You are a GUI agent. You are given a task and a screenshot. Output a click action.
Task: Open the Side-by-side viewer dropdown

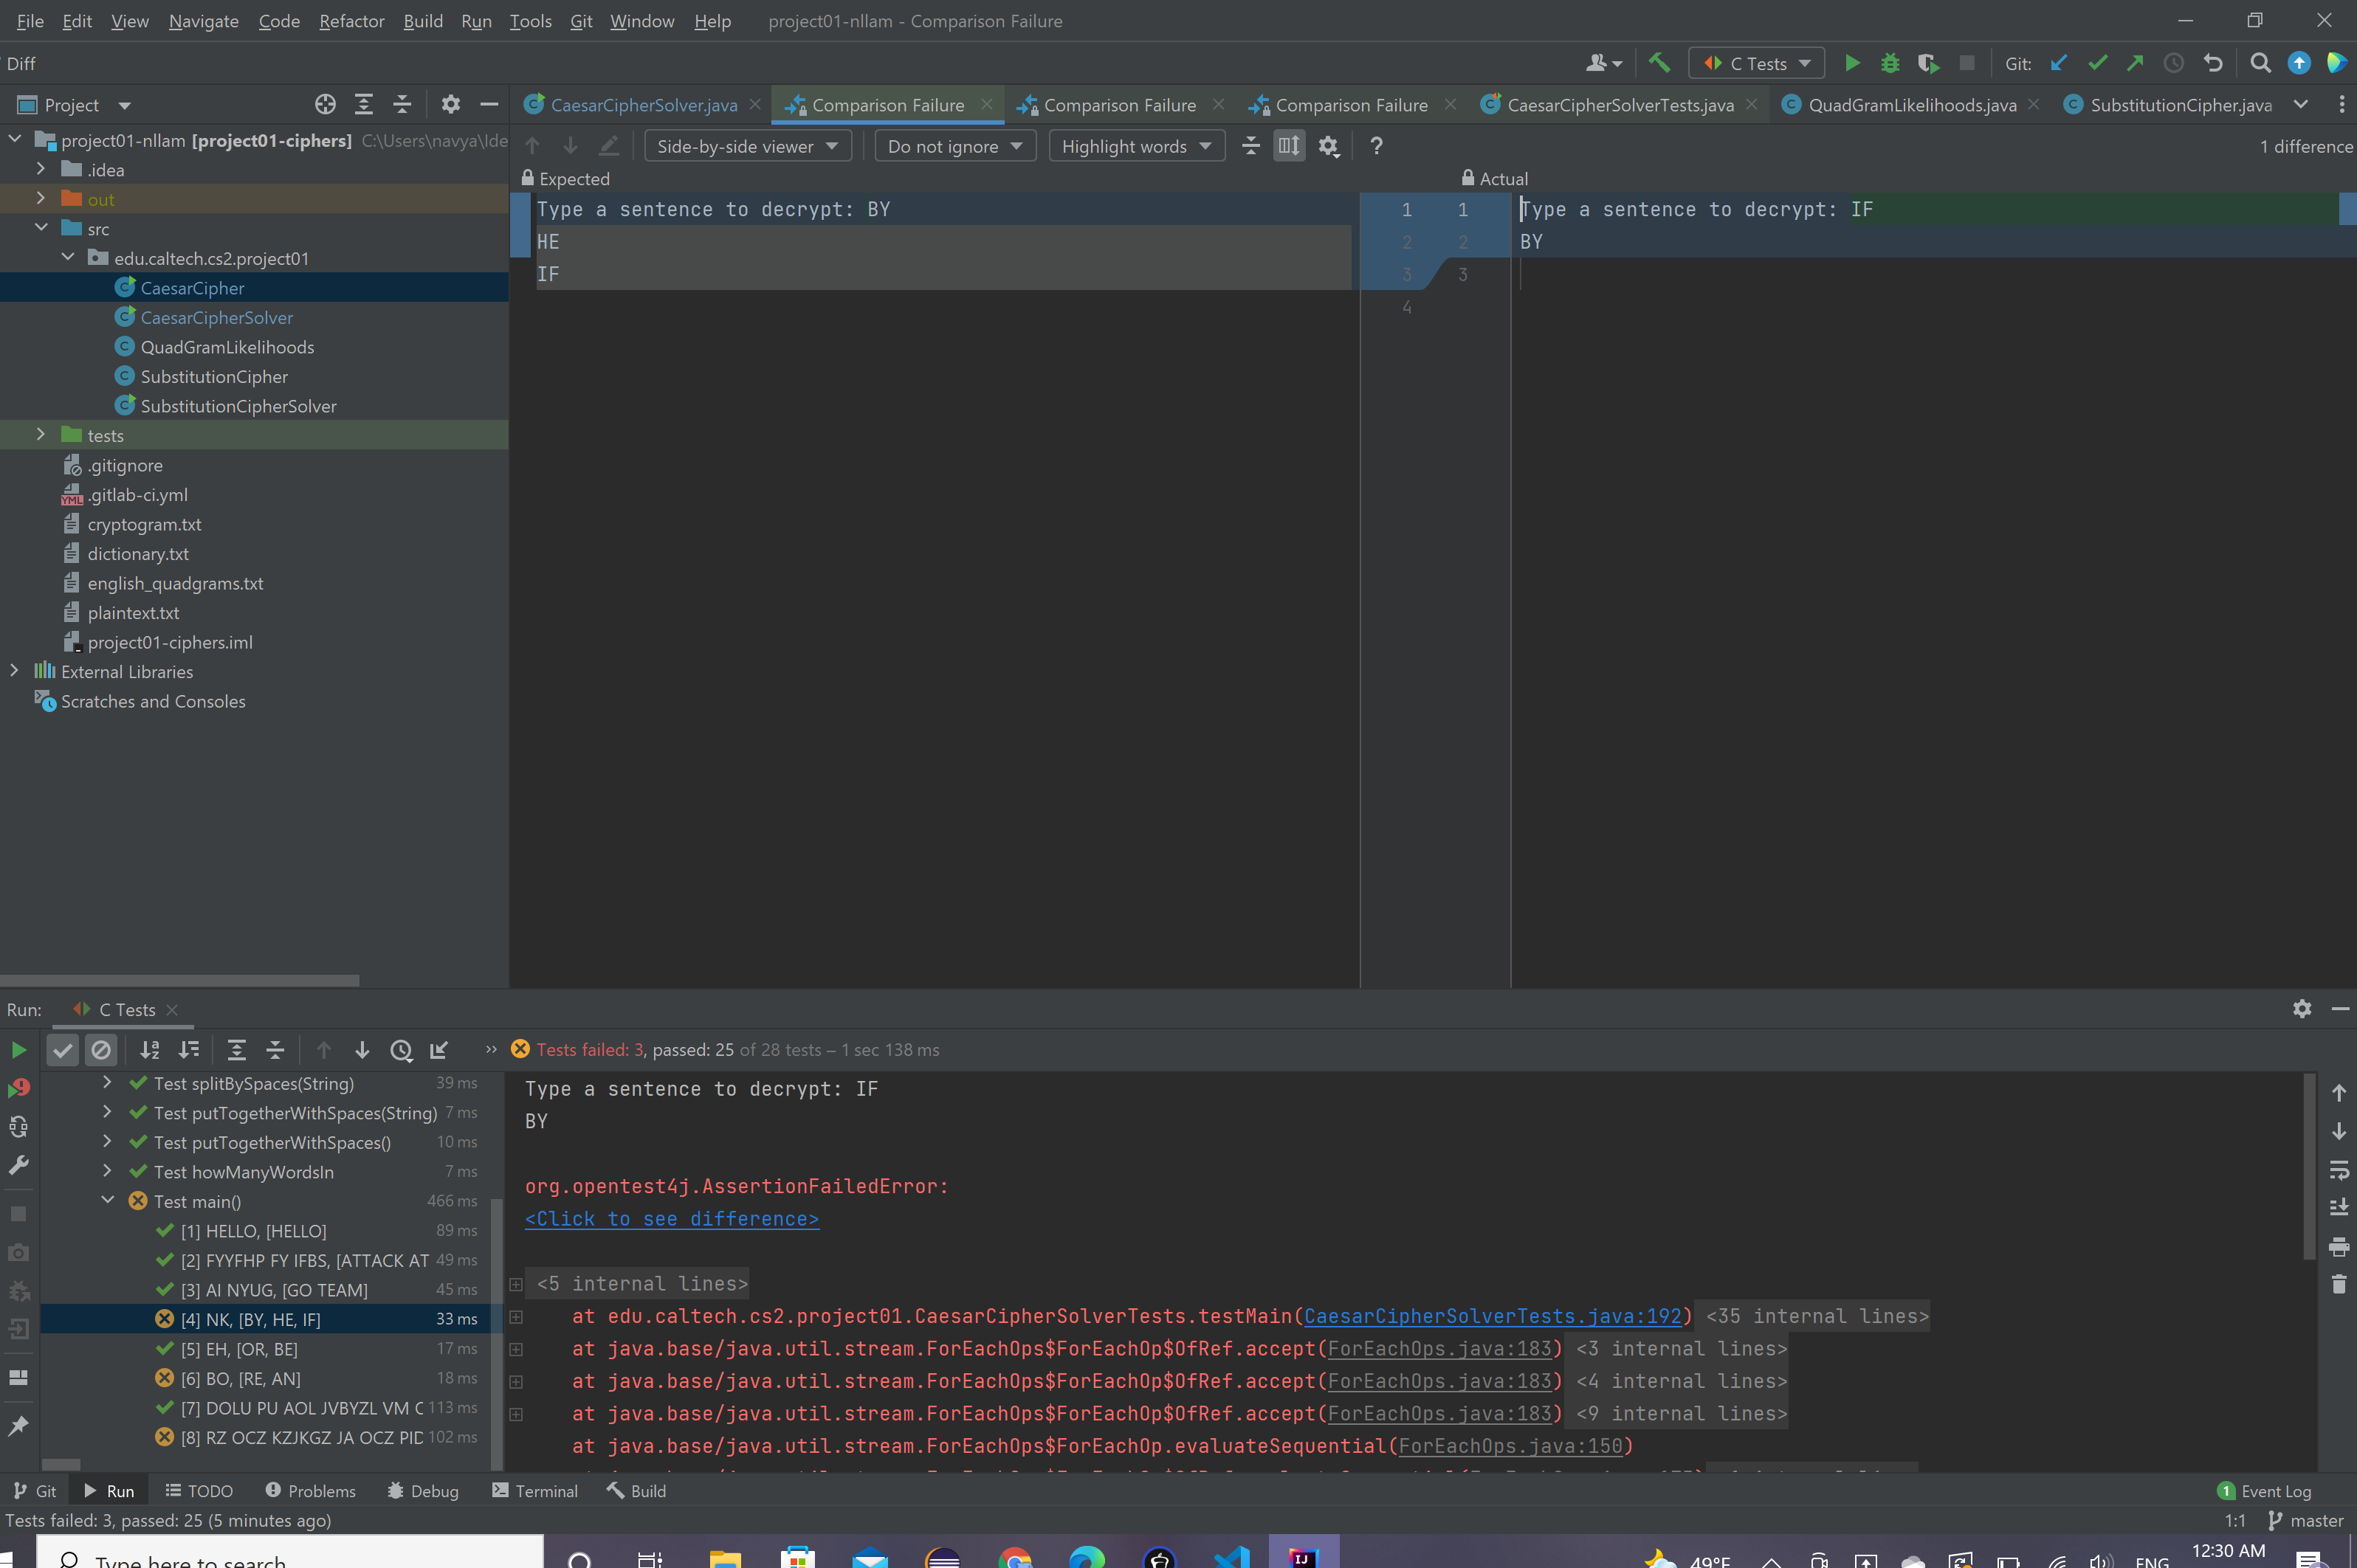coord(747,146)
